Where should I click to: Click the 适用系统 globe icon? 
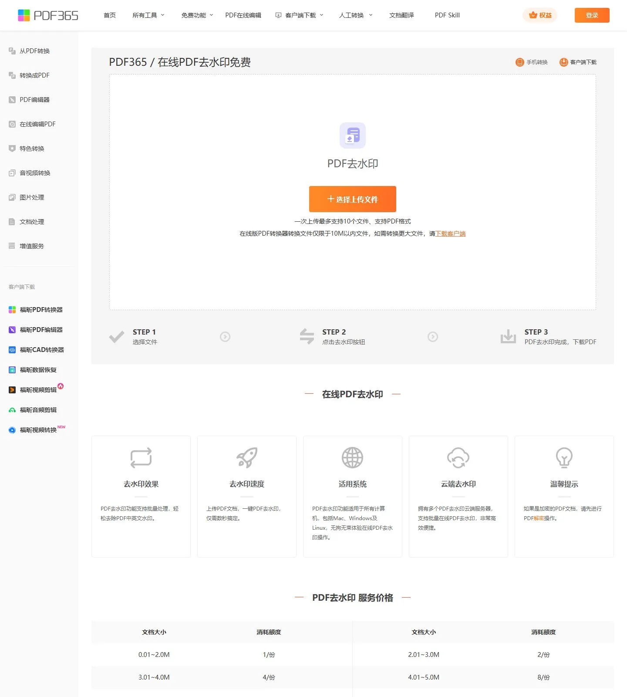point(353,457)
